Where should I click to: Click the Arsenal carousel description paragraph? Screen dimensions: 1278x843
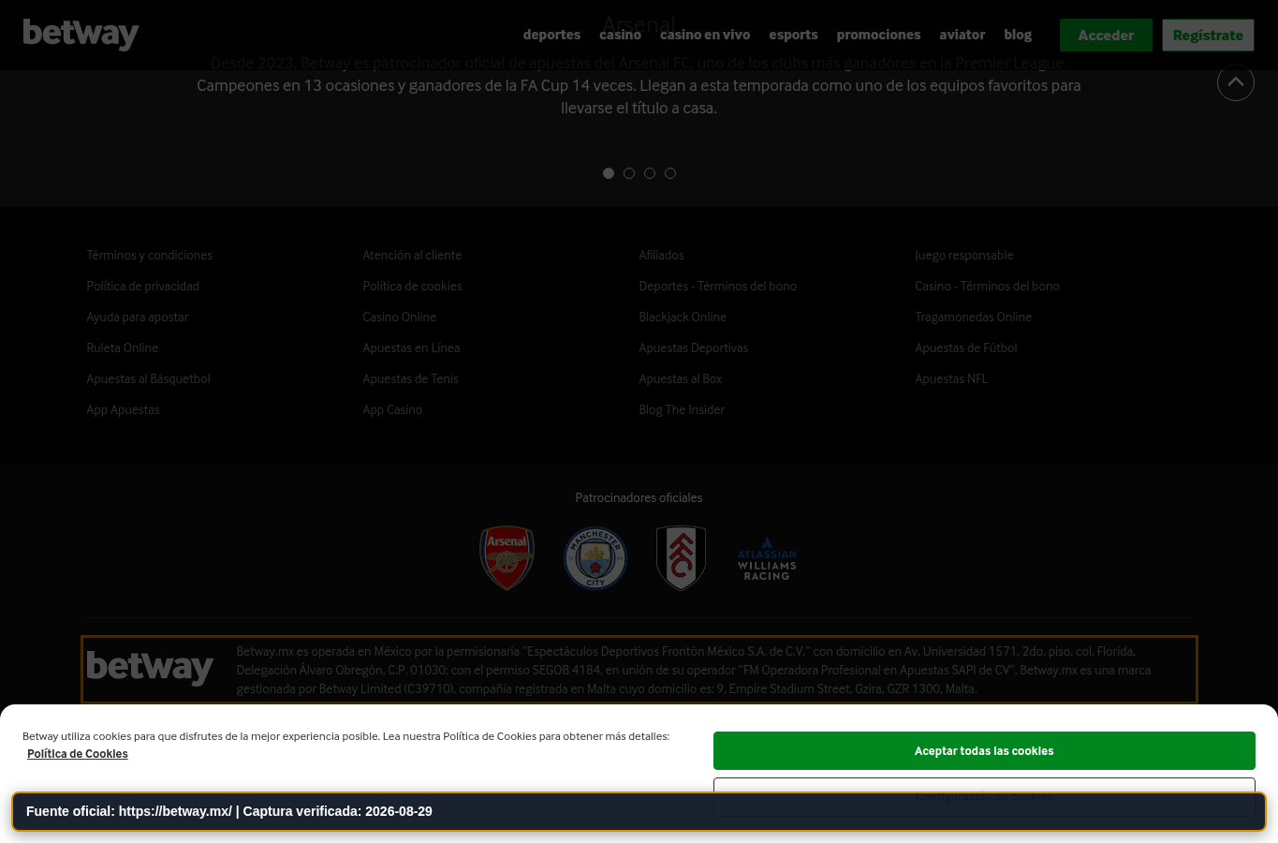[x=639, y=85]
